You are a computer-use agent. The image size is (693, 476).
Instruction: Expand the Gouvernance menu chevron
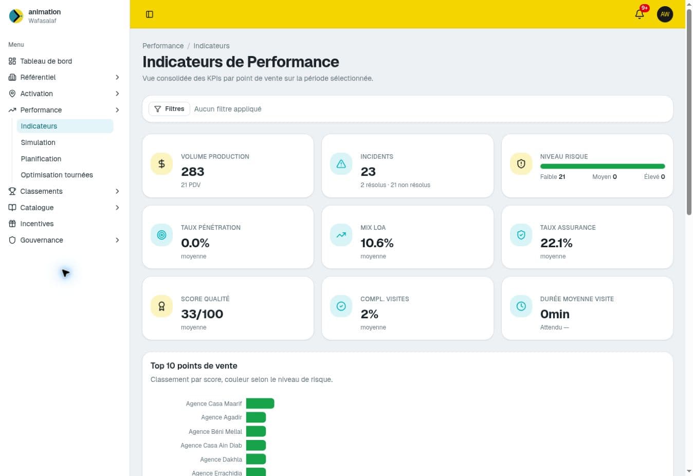tap(117, 240)
